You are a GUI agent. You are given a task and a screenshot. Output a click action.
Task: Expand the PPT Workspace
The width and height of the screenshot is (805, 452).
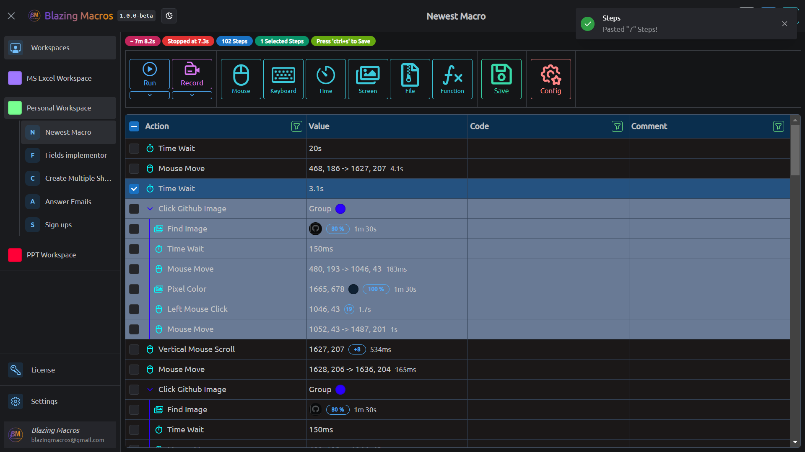click(60, 255)
